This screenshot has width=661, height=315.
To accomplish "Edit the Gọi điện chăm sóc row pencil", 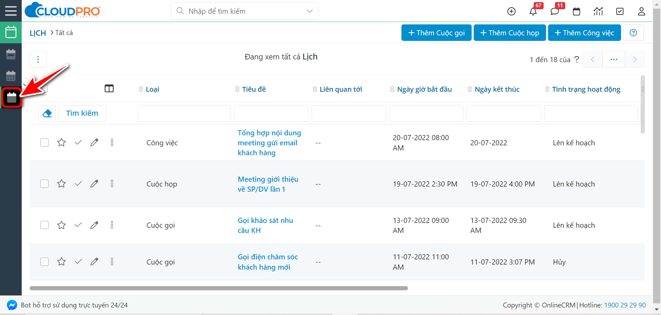I will (x=94, y=262).
